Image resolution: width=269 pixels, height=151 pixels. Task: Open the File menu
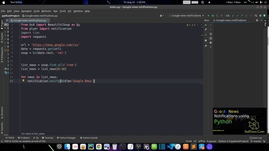tap(3, 11)
